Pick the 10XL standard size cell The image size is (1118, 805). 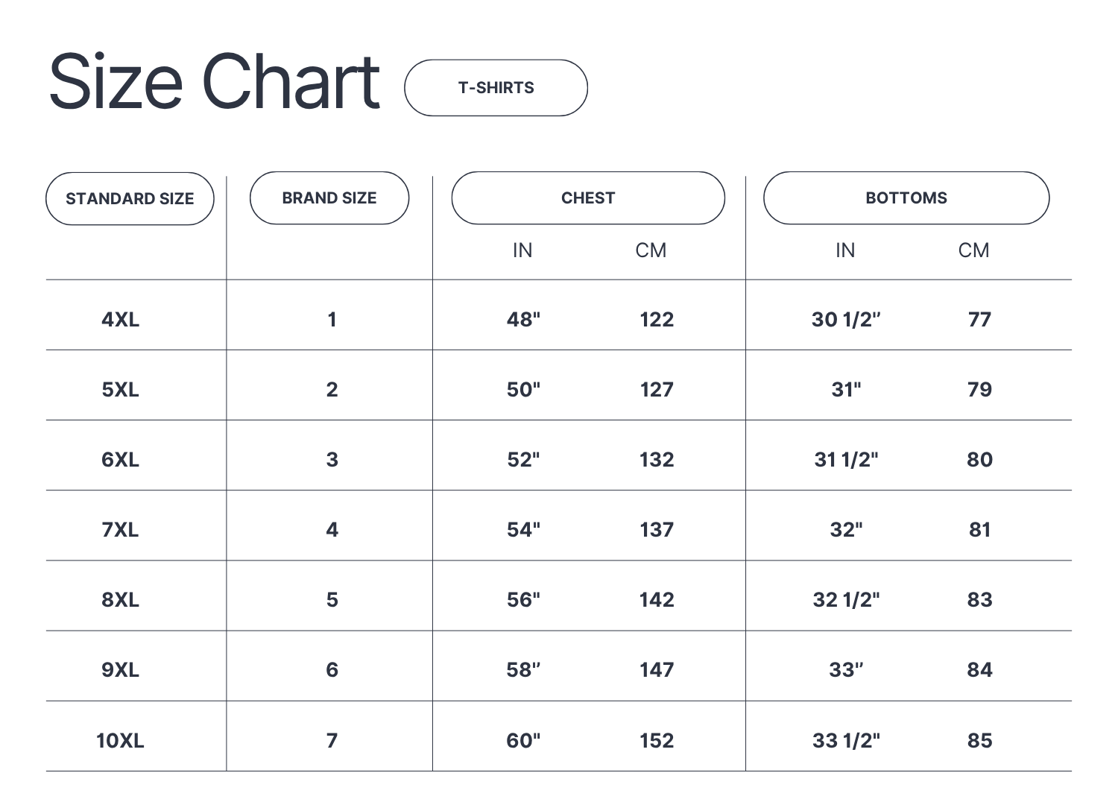121,741
